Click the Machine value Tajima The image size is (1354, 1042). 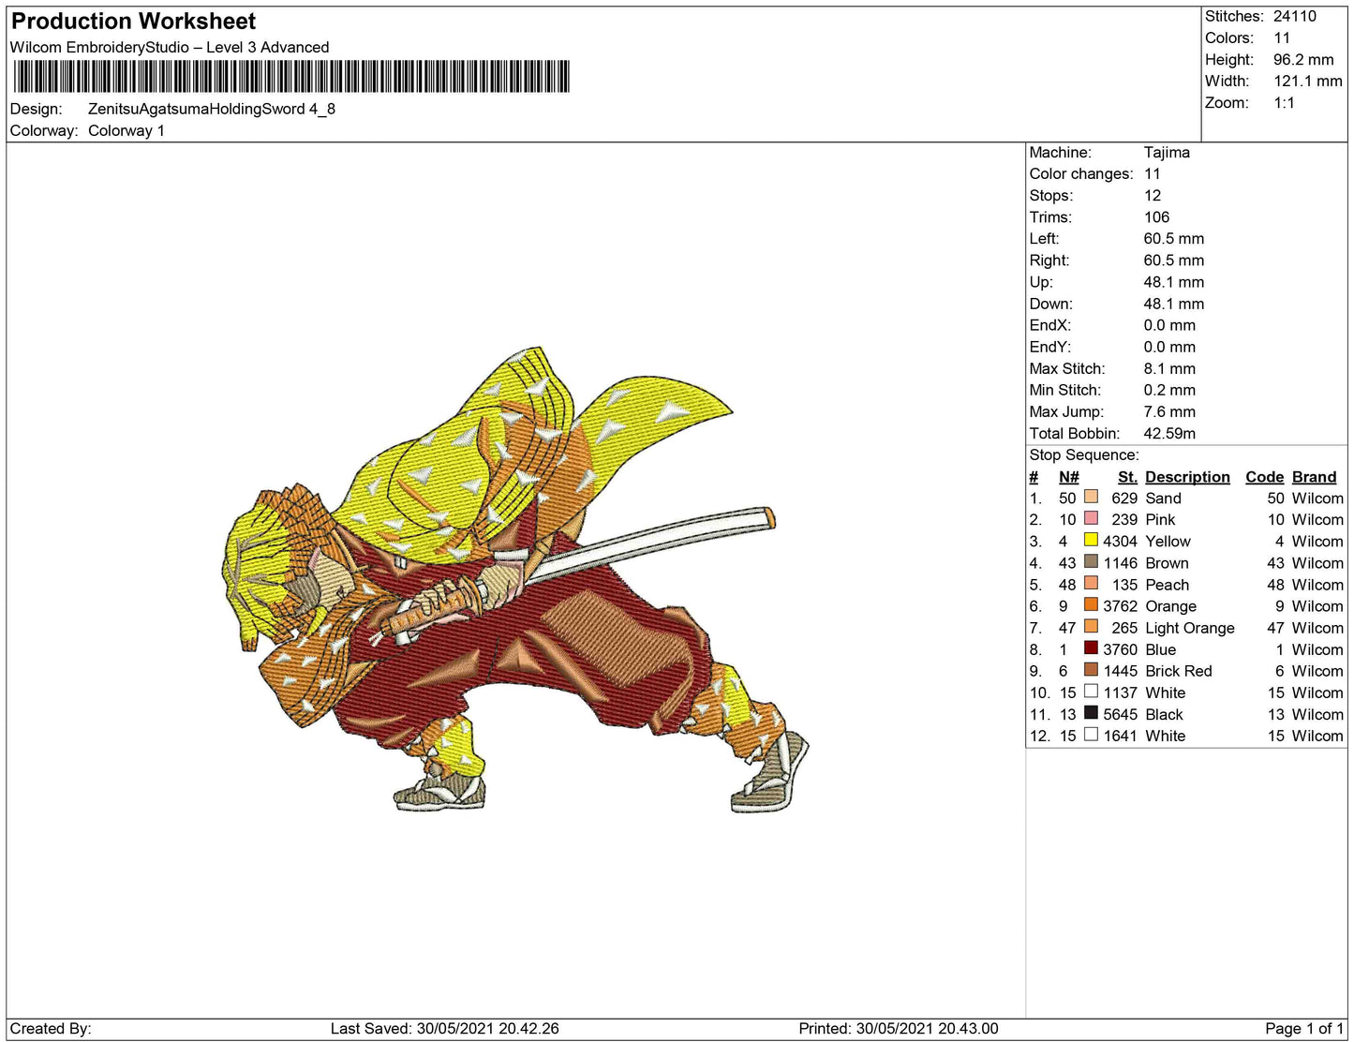pyautogui.click(x=1167, y=152)
